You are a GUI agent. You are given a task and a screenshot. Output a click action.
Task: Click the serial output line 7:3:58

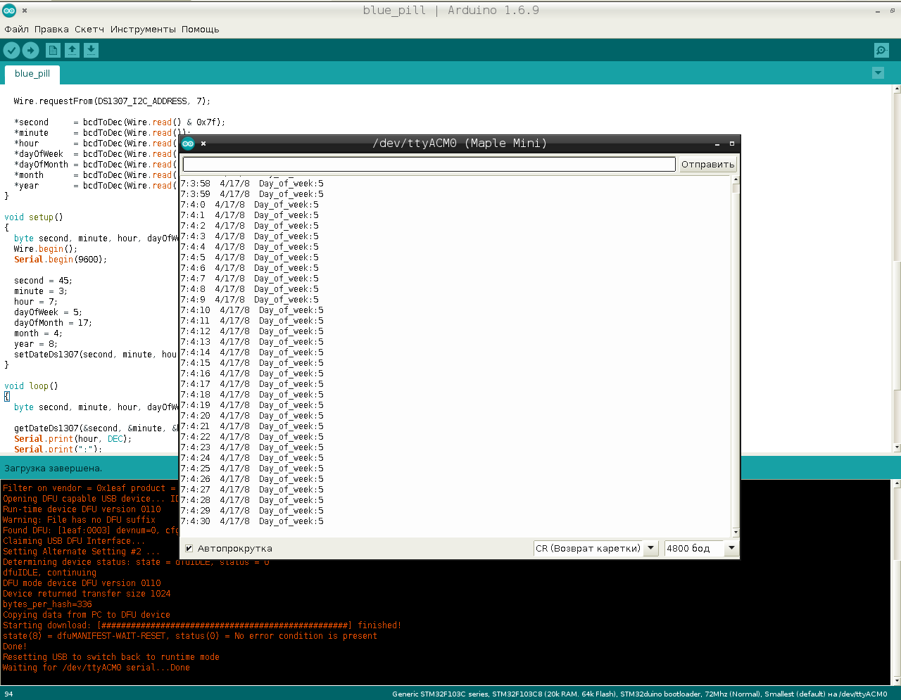click(x=252, y=184)
